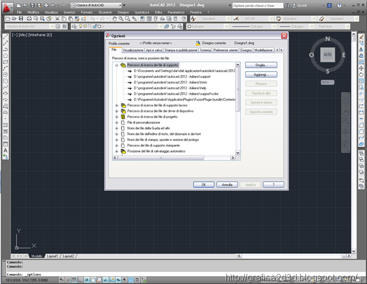Screen dimensions: 367x284
Task: Click the Layer Properties Manager icon
Action: [74, 27]
